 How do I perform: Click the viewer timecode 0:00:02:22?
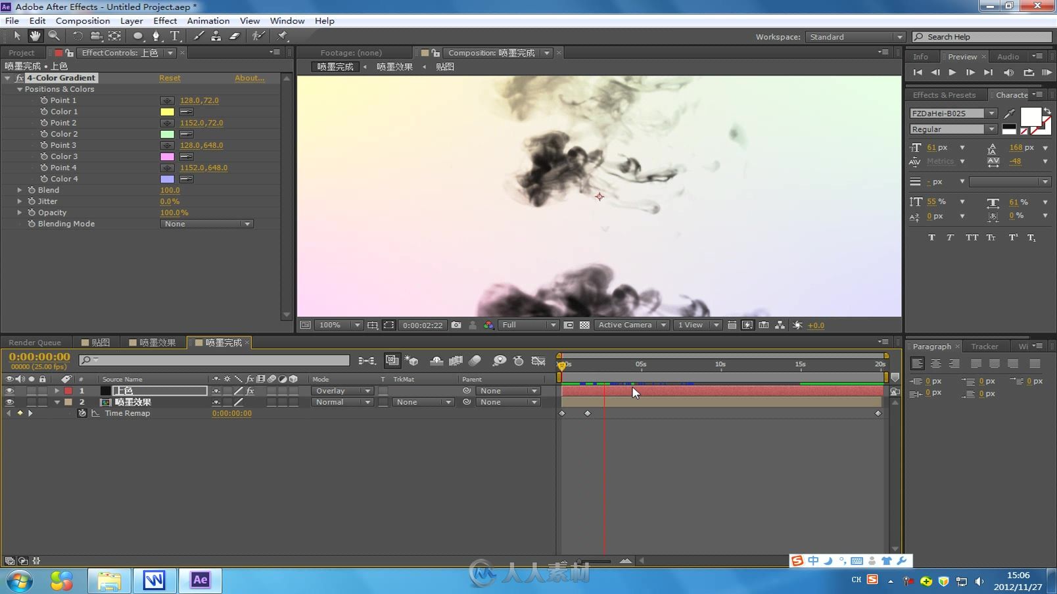click(x=423, y=325)
